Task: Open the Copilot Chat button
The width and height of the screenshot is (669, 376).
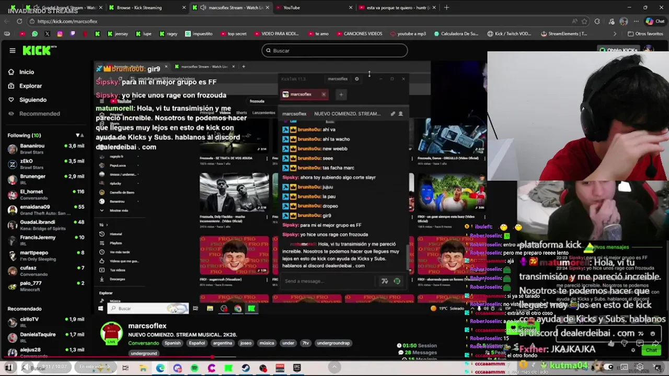Action: click(x=655, y=21)
